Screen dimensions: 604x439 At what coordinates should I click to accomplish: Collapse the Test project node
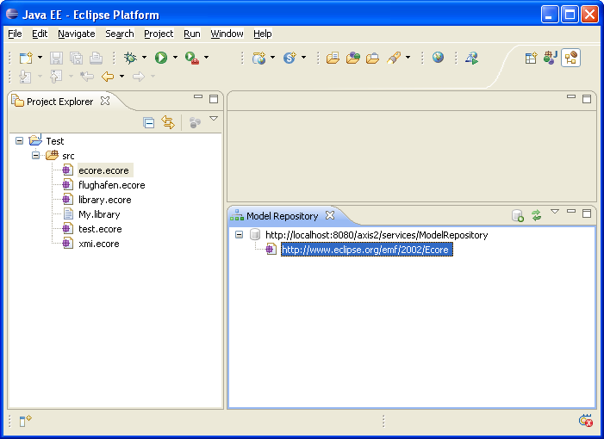pyautogui.click(x=20, y=140)
